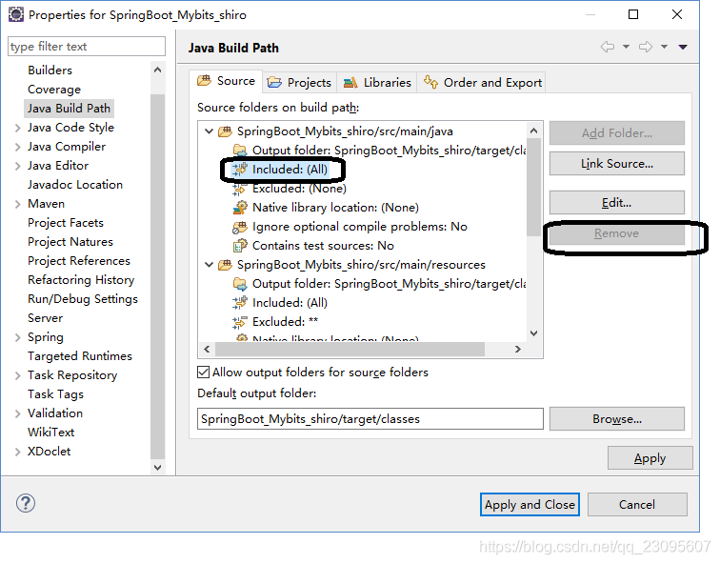This screenshot has width=720, height=564.
Task: Expand the Java Editor category
Action: (17, 166)
